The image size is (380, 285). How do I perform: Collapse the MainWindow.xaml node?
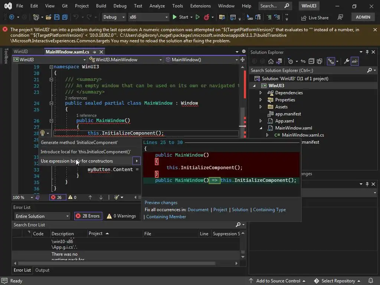261,128
